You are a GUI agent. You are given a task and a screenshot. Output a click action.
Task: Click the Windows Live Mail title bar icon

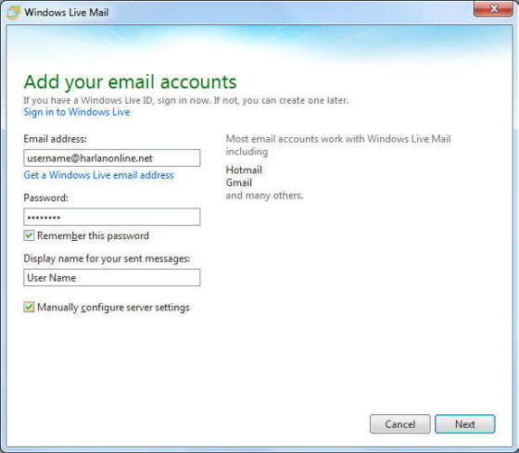pos(13,12)
